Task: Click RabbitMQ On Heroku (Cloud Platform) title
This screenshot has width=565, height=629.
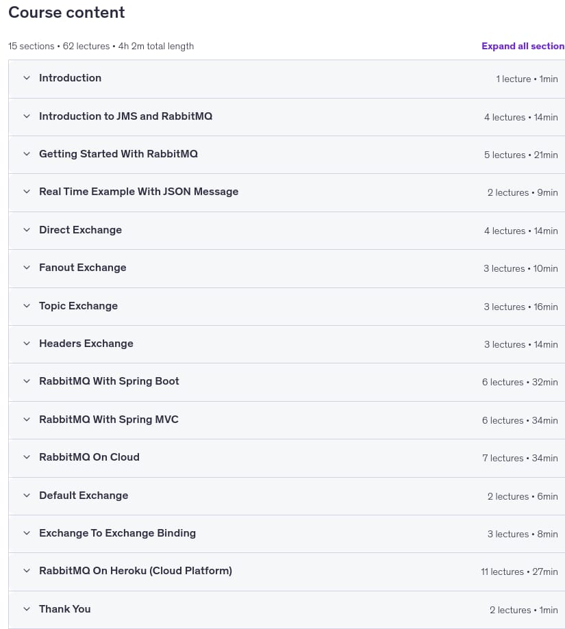Action: pos(136,571)
